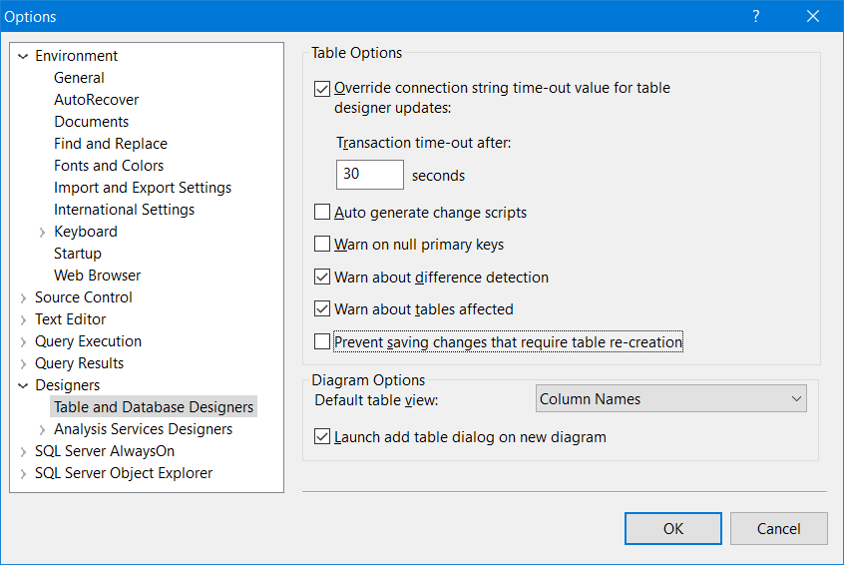Open the AutoRecover settings page

[x=96, y=100]
